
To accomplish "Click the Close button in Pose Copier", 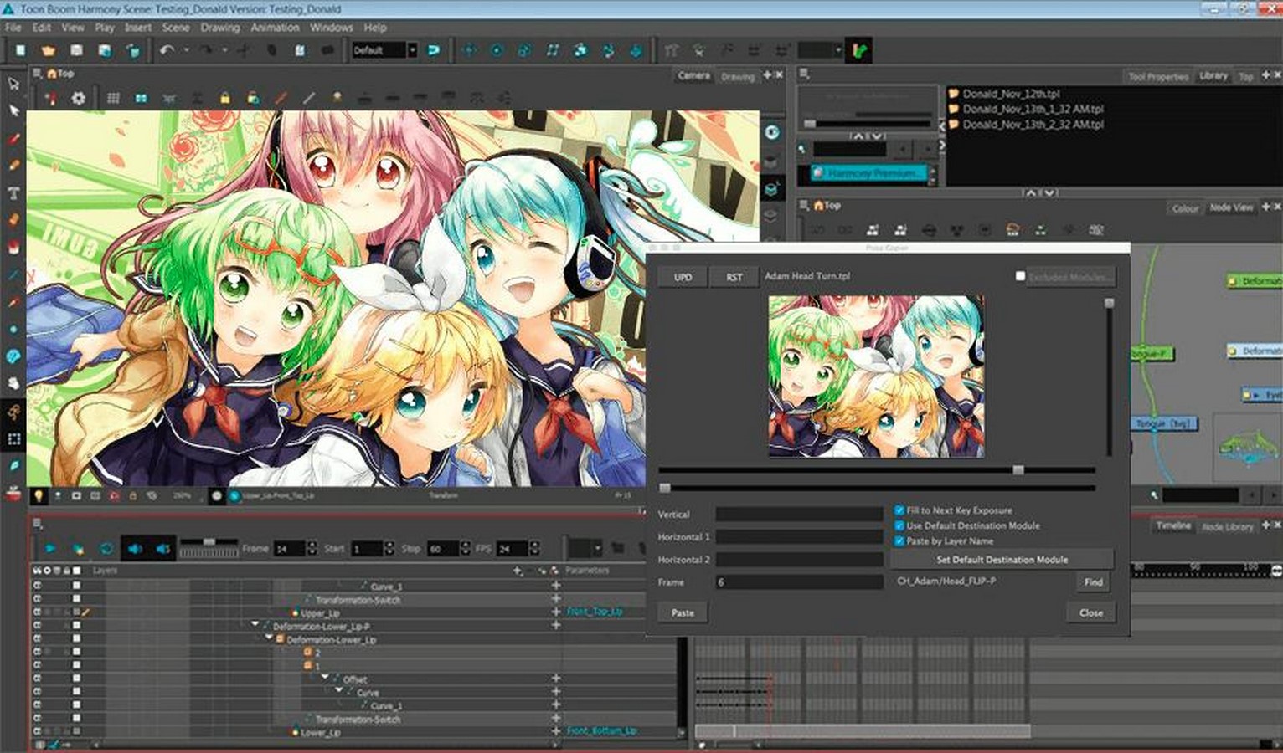I will coord(1090,612).
